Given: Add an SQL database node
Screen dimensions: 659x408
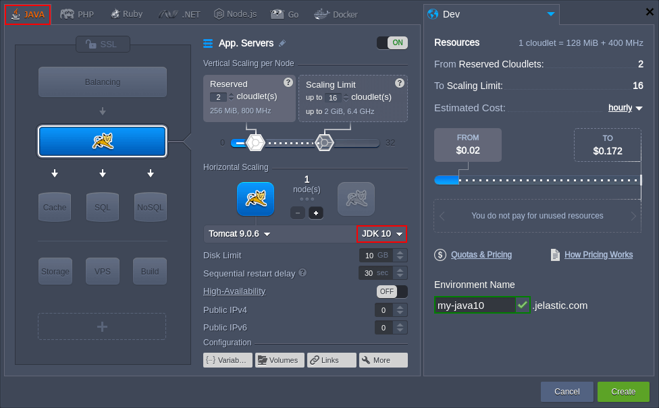Looking at the screenshot, I should click(x=103, y=207).
